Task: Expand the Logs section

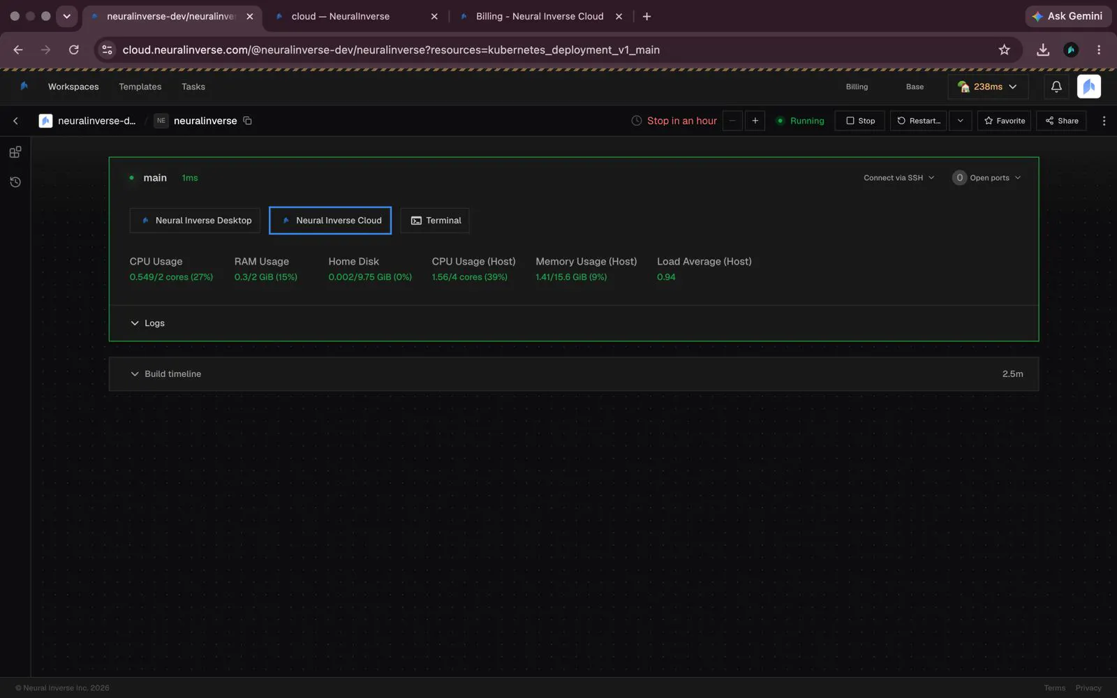Action: 147,323
